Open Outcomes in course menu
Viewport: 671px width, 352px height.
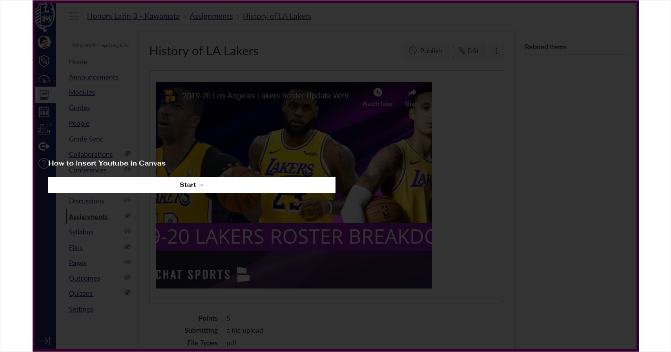coord(84,278)
